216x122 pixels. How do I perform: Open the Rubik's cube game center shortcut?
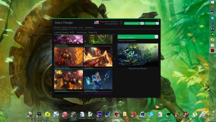pos(74,116)
